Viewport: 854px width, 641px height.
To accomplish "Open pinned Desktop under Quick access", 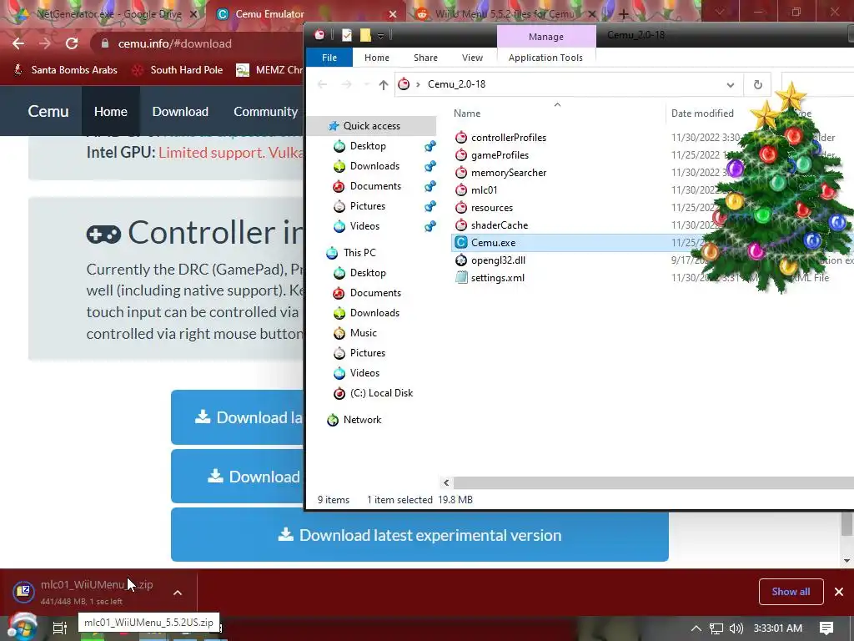I will (368, 146).
